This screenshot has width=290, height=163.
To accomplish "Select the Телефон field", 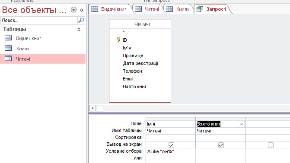I will 132,71.
